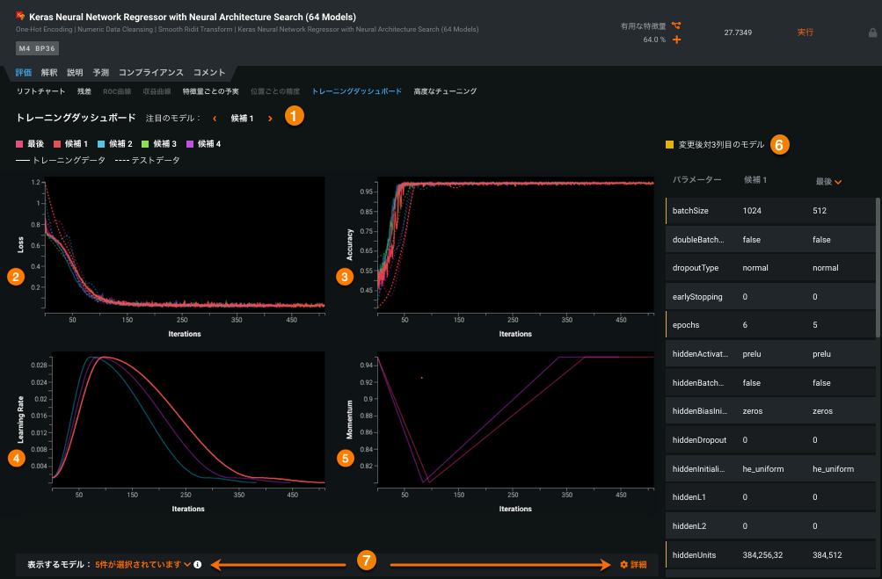Click the Keras model logo icon
The height and width of the screenshot is (579, 882).
point(20,16)
